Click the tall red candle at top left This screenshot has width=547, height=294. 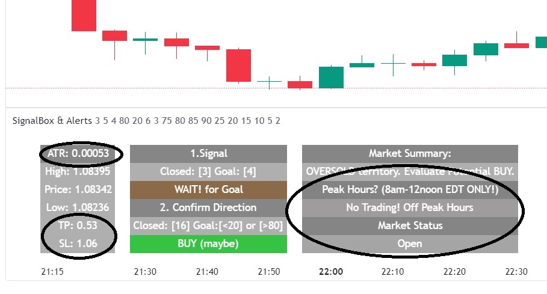(x=84, y=15)
